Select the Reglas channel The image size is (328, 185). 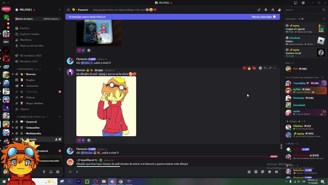(x=38, y=80)
